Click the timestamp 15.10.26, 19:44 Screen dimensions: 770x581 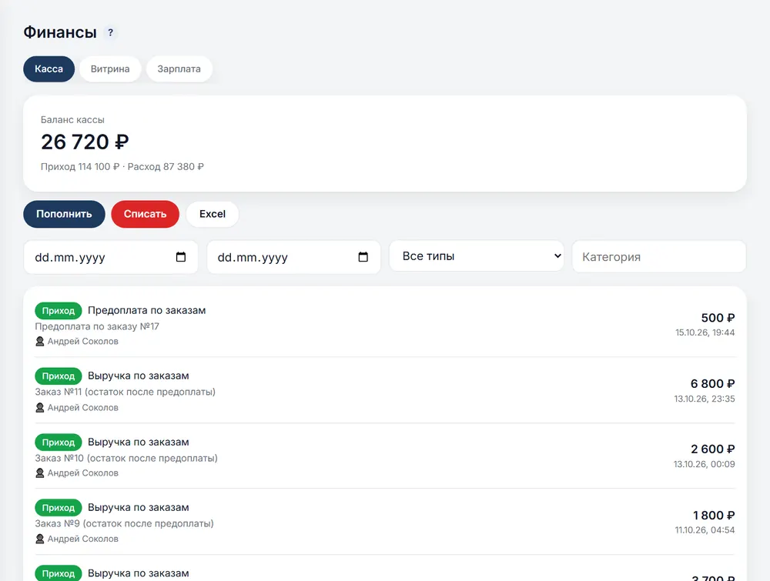pyautogui.click(x=705, y=332)
